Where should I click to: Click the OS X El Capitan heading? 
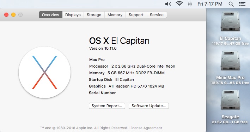(119, 41)
